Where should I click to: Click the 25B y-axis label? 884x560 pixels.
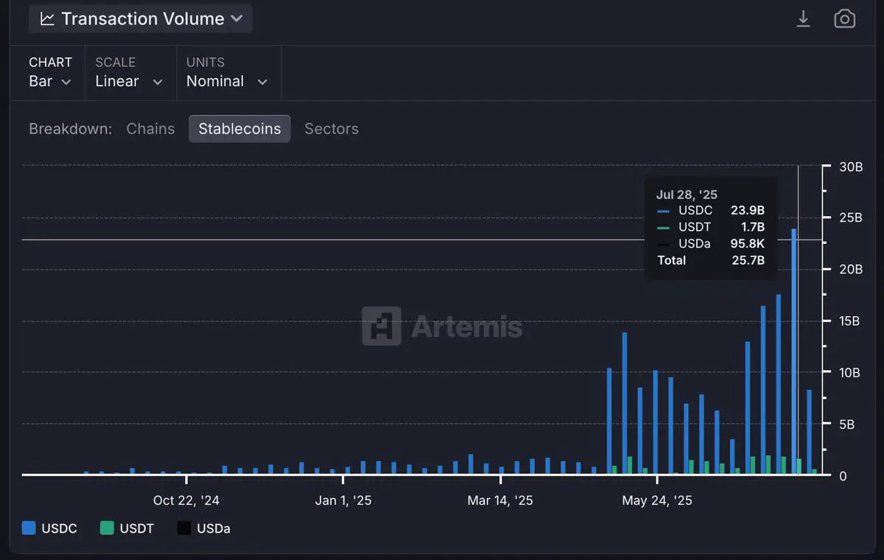(x=851, y=218)
